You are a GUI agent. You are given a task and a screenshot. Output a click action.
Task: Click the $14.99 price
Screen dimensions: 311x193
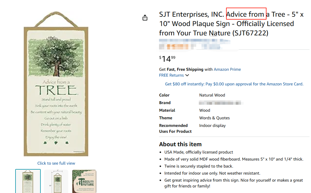167,59
